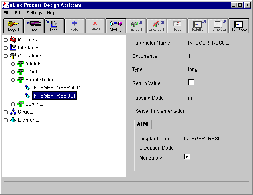
Task: Expand the AddInts operation node
Action: pos(13,64)
